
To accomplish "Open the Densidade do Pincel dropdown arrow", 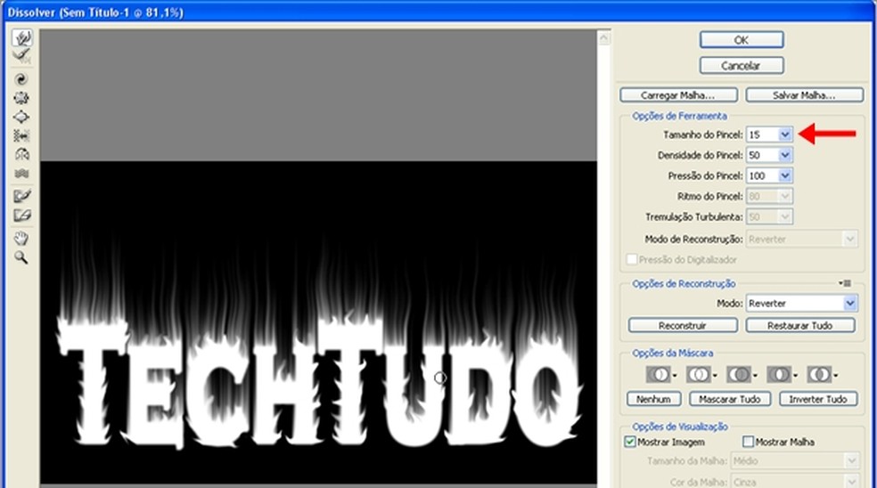I will pos(784,156).
